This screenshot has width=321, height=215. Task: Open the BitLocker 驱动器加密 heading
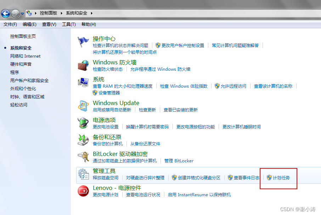coord(120,154)
